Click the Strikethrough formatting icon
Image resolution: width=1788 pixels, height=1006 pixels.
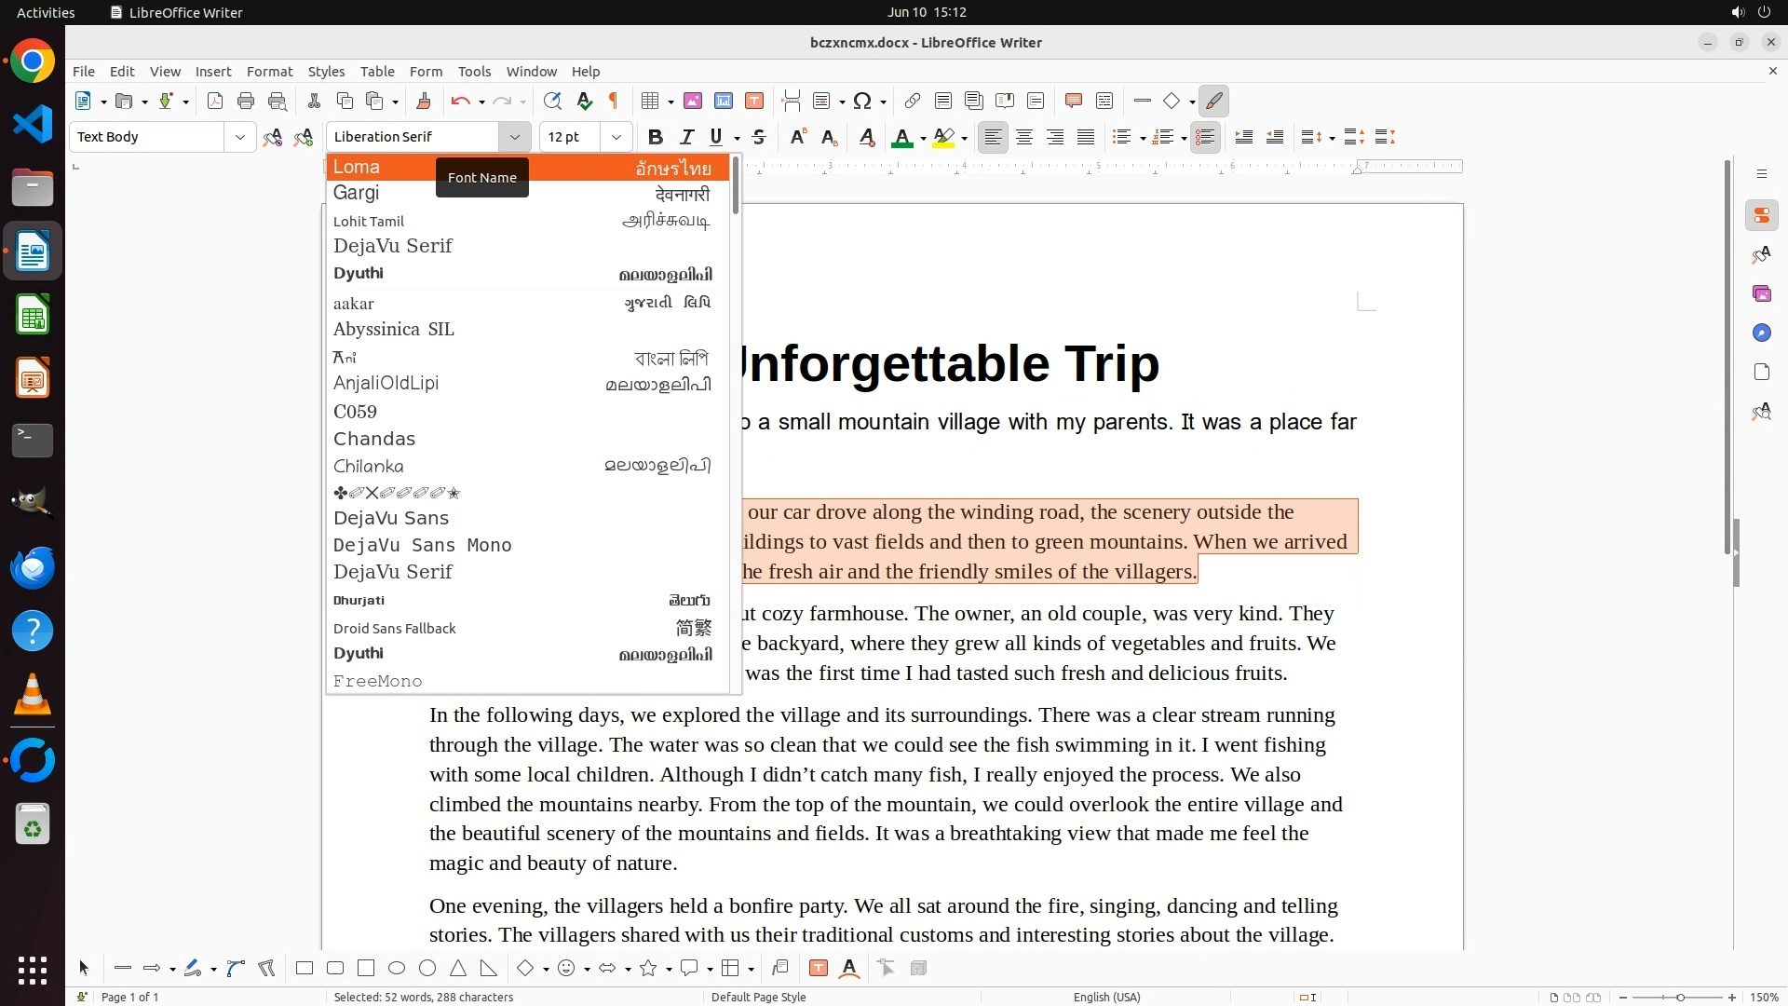[759, 137]
